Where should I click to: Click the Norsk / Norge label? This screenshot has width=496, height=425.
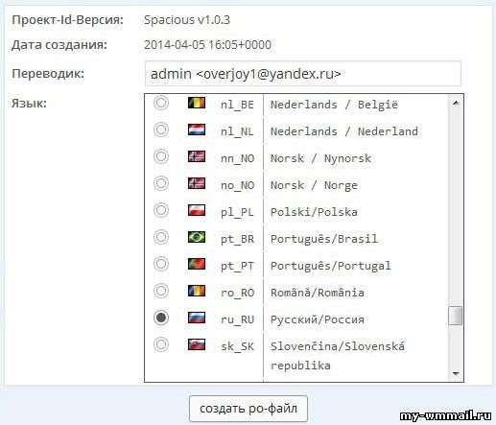click(x=314, y=185)
